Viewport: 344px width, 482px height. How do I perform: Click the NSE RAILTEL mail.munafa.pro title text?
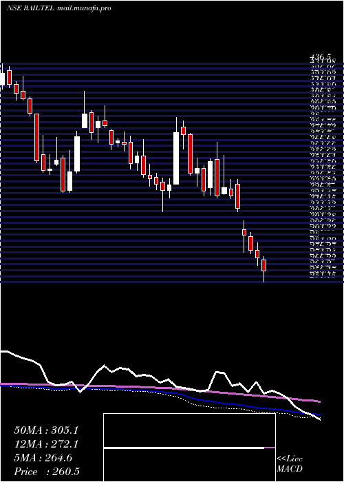(x=58, y=8)
